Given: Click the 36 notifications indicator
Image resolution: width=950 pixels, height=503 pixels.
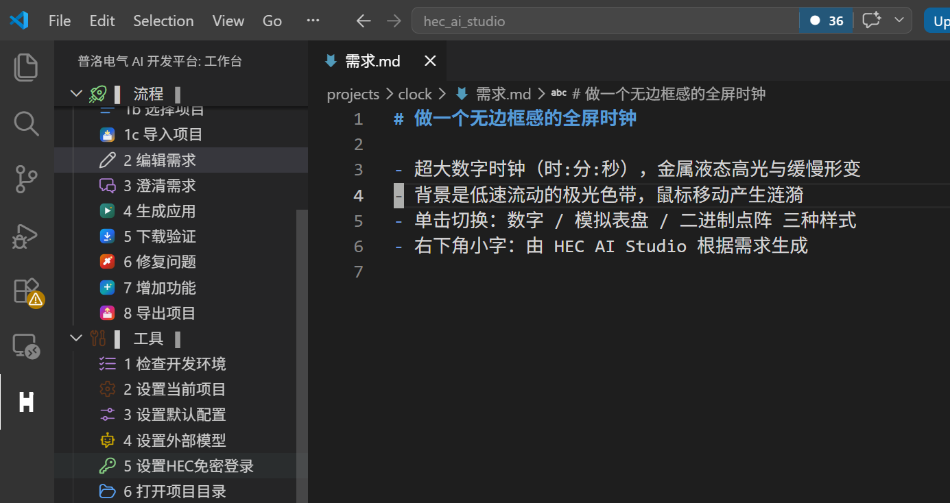Looking at the screenshot, I should pyautogui.click(x=826, y=21).
